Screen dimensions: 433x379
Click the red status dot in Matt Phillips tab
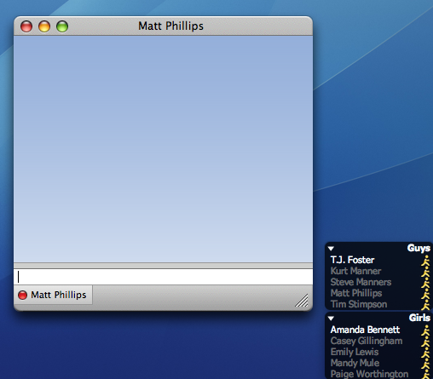[x=22, y=295]
